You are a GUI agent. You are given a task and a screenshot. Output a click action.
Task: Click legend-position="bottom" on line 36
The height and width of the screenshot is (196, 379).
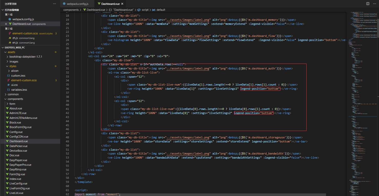tap(260, 89)
